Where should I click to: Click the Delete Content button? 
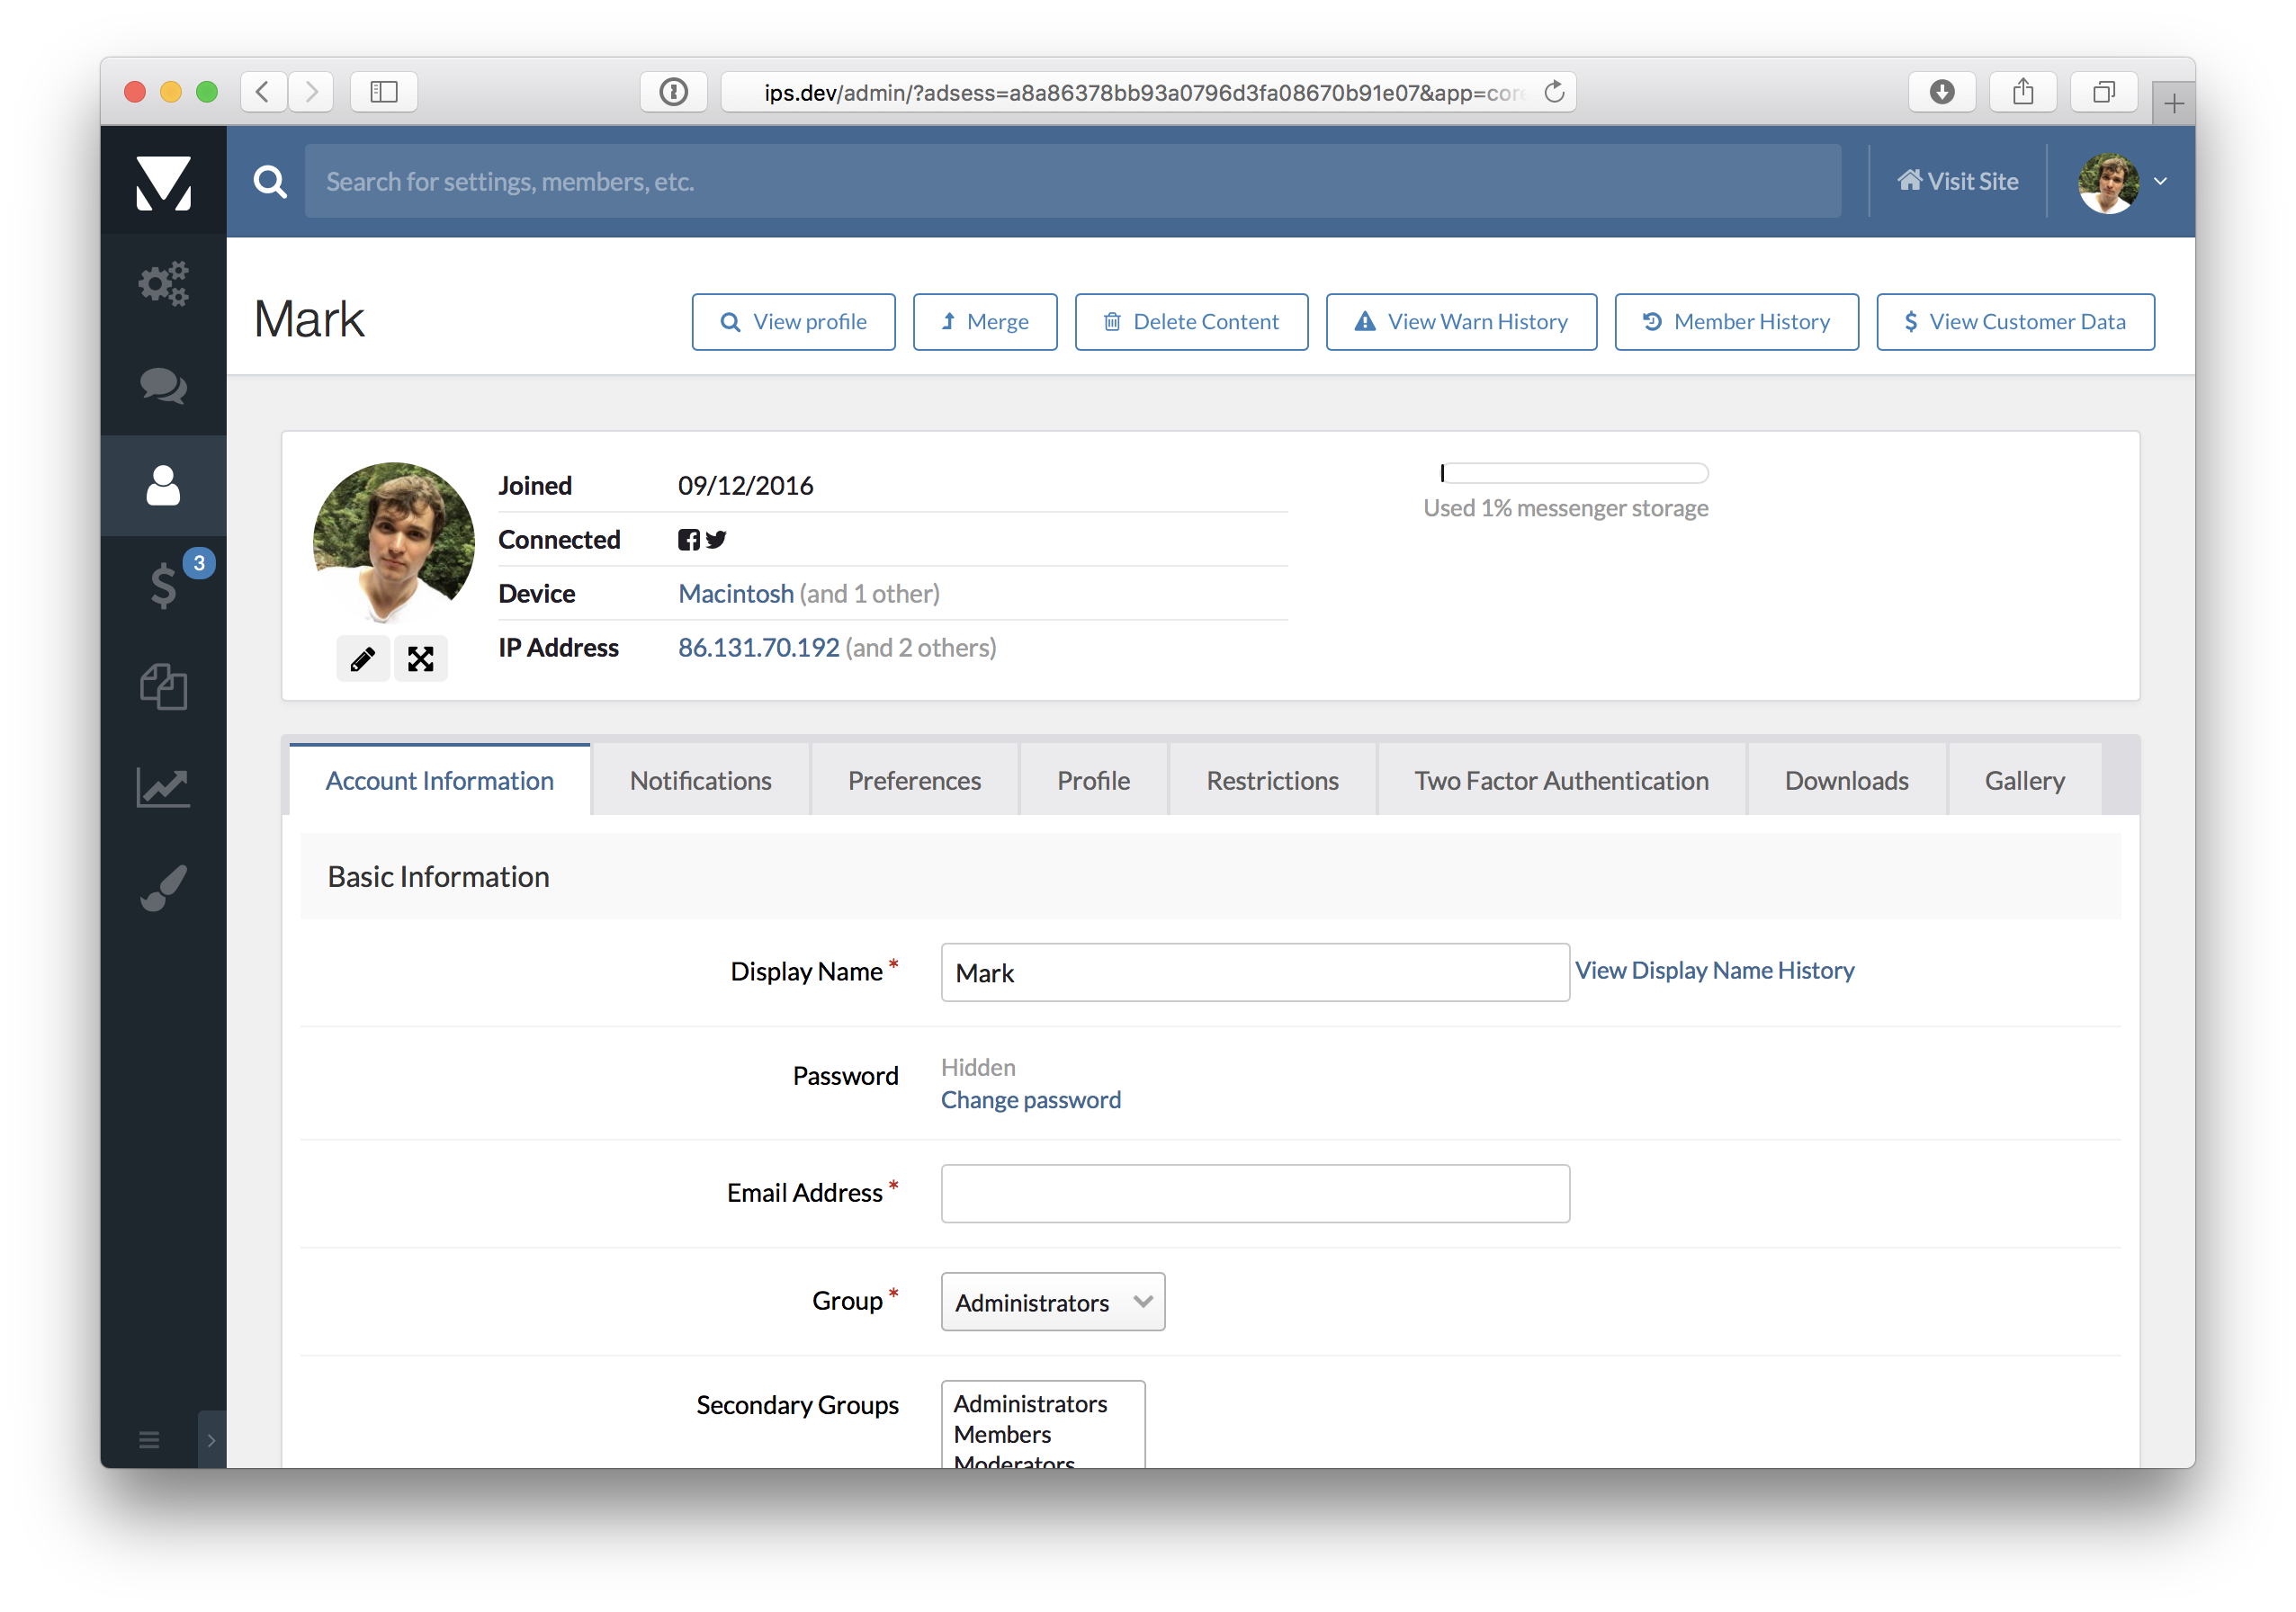point(1190,322)
